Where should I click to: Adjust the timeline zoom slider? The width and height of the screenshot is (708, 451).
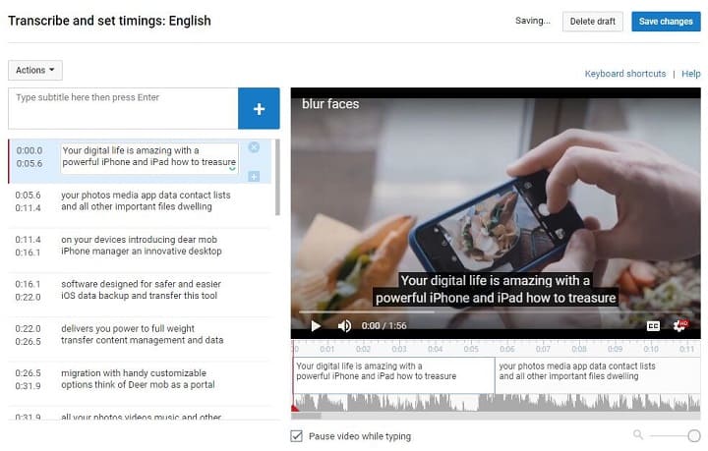(x=693, y=435)
